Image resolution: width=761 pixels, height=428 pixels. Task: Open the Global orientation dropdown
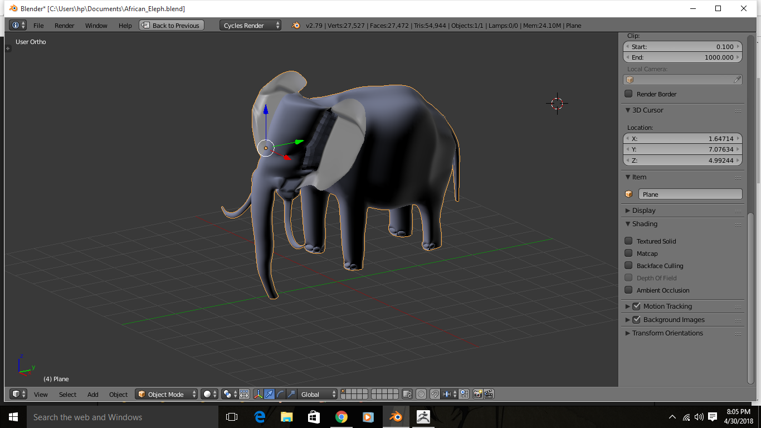pos(318,394)
